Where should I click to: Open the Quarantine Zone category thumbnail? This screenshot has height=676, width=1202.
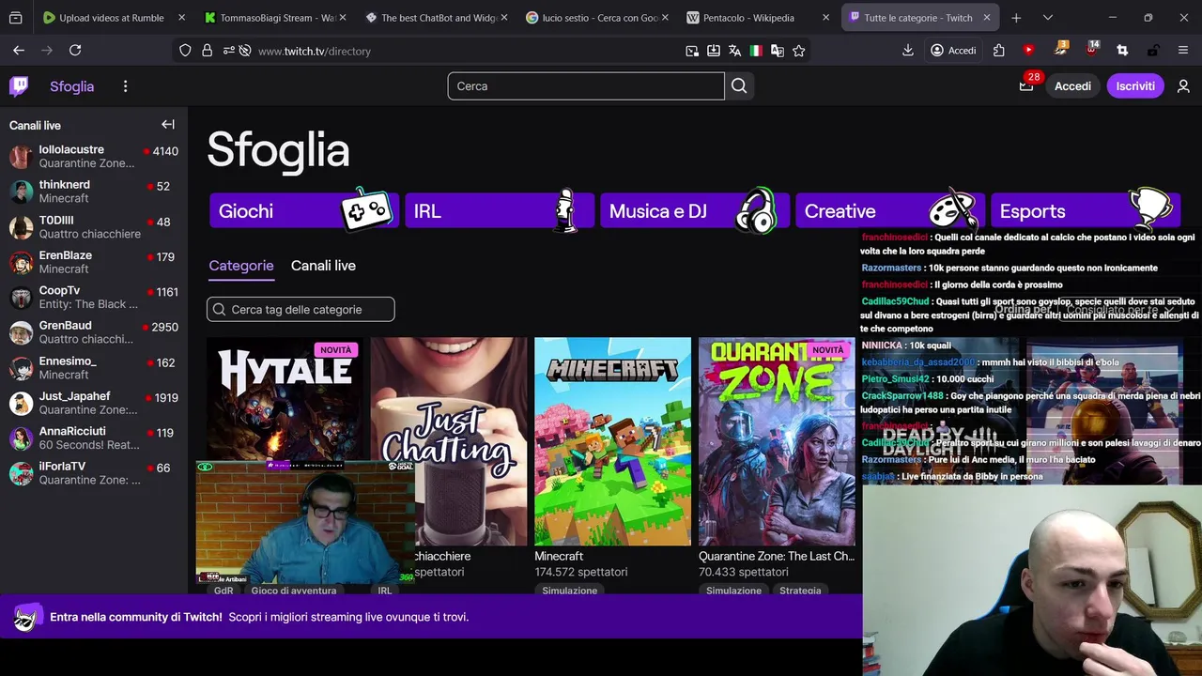tap(777, 441)
